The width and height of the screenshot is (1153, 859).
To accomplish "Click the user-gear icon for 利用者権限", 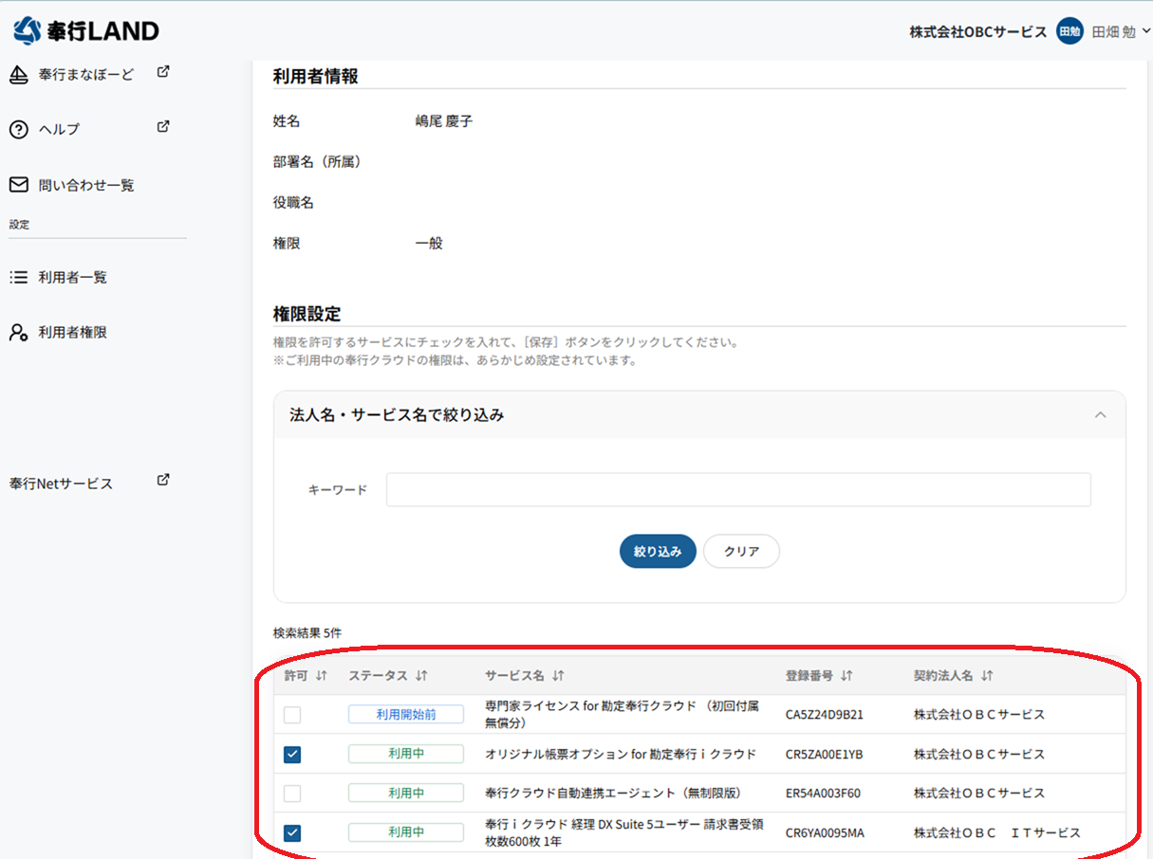I will coord(18,333).
